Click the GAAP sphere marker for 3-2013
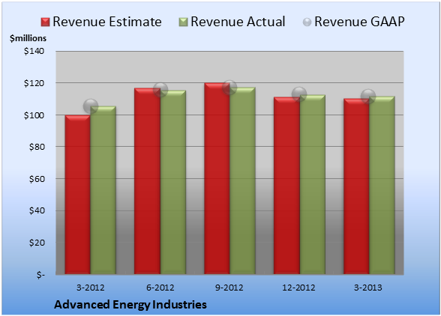The width and height of the screenshot is (441, 316). pos(368,97)
